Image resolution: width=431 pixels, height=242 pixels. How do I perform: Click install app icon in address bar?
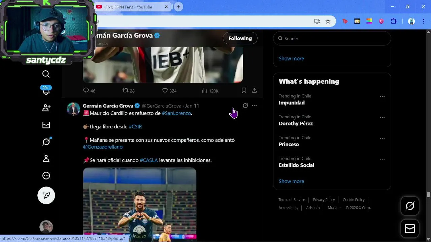(317, 21)
